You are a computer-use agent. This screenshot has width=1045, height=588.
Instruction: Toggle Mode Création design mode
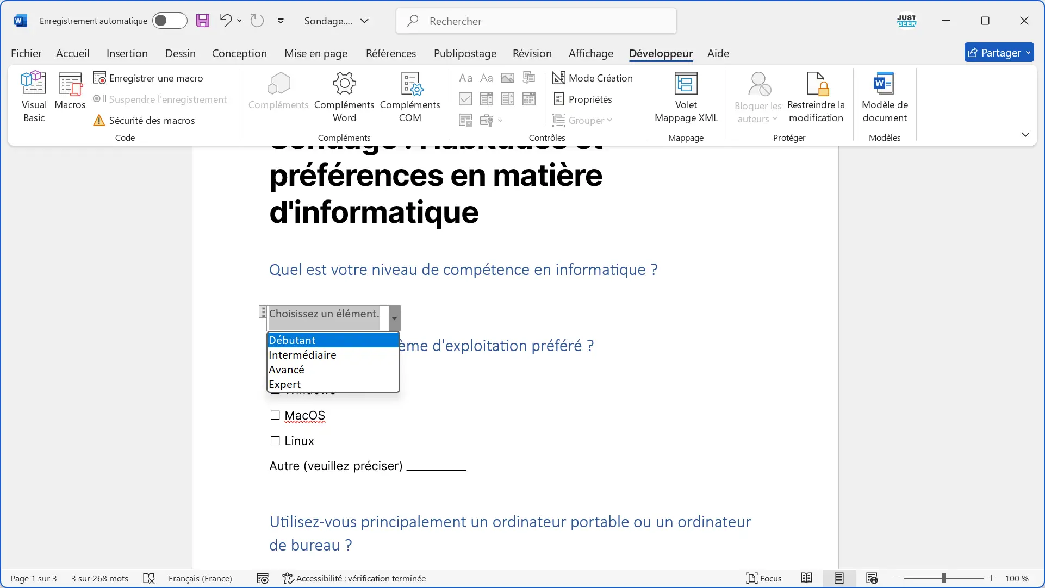tap(592, 78)
